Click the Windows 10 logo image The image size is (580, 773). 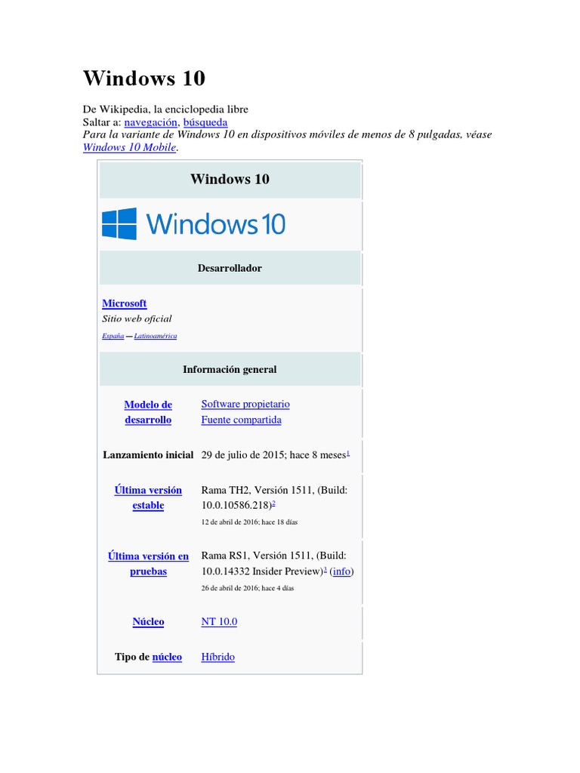point(194,223)
